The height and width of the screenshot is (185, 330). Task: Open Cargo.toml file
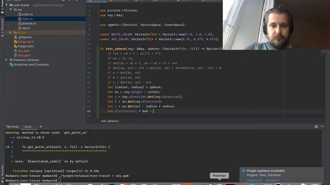point(26,46)
